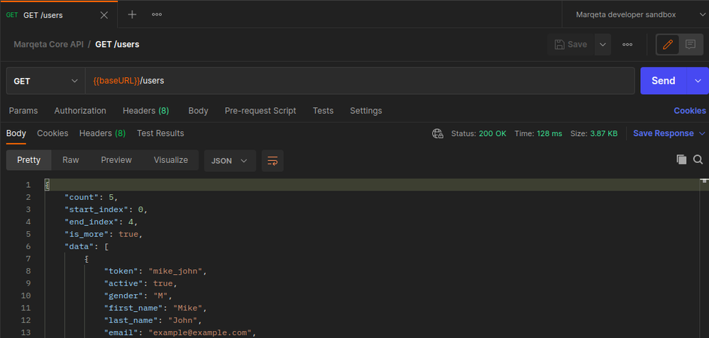Viewport: 709px width, 338px height.
Task: Switch to Visualize view
Action: (x=170, y=160)
